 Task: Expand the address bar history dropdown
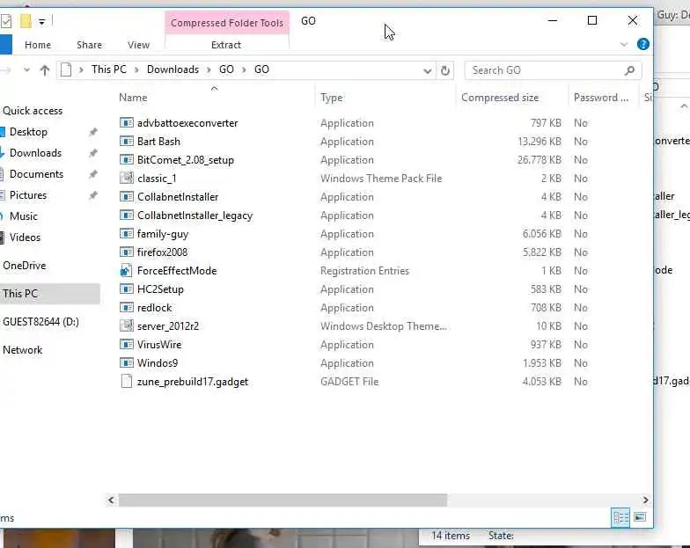(x=427, y=70)
